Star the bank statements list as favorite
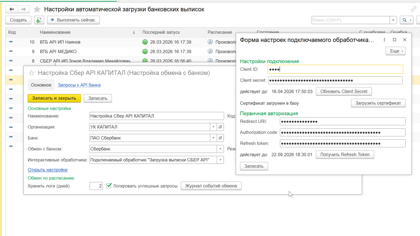 point(37,9)
